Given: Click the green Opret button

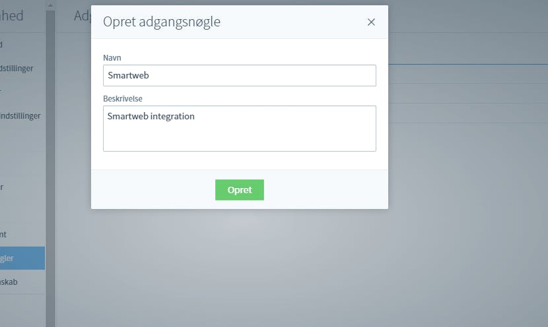Looking at the screenshot, I should [240, 190].
